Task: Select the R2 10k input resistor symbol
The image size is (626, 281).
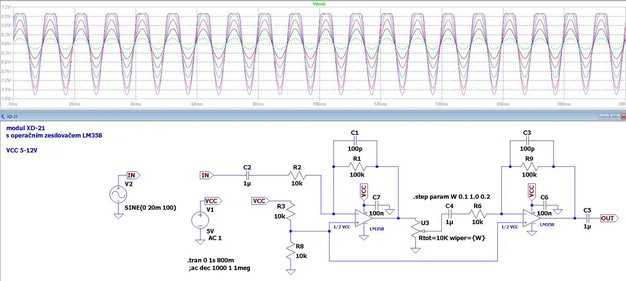Action: pyautogui.click(x=297, y=176)
